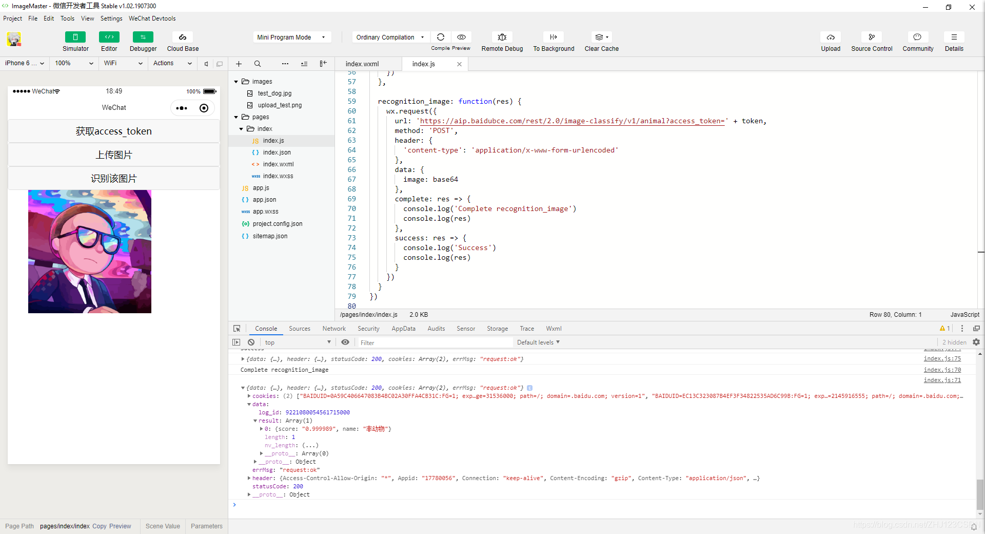
Task: Click the Upload cloud icon
Action: click(x=831, y=37)
